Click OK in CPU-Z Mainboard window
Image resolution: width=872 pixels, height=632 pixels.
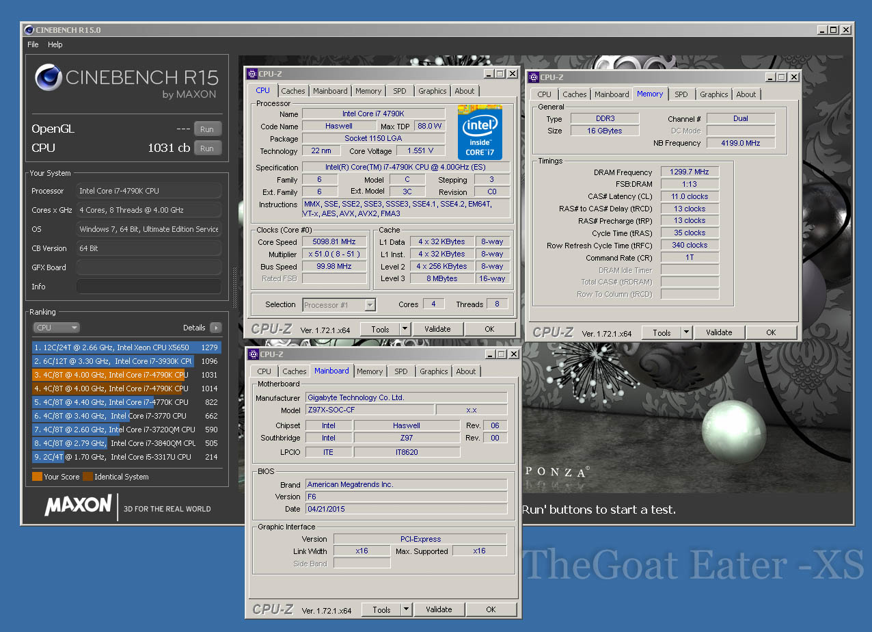(491, 609)
